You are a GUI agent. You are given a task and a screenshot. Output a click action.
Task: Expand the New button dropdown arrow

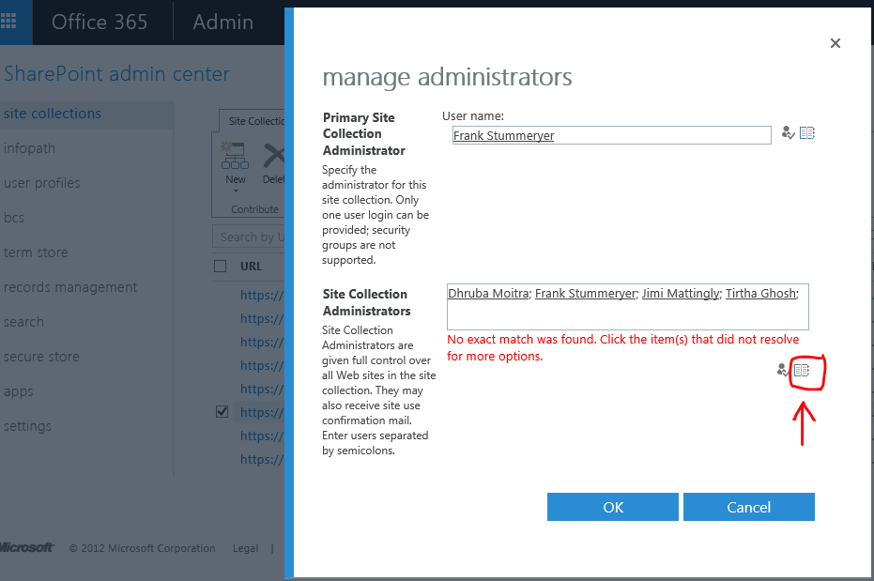click(236, 191)
